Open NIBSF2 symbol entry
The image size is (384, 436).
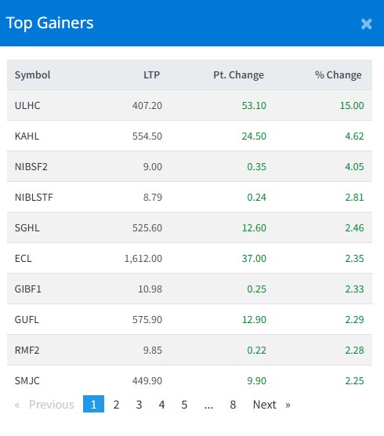31,167
